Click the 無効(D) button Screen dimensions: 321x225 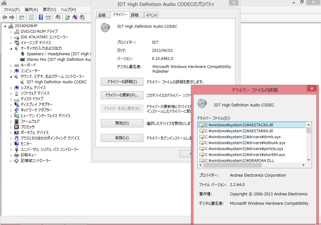[122, 123]
